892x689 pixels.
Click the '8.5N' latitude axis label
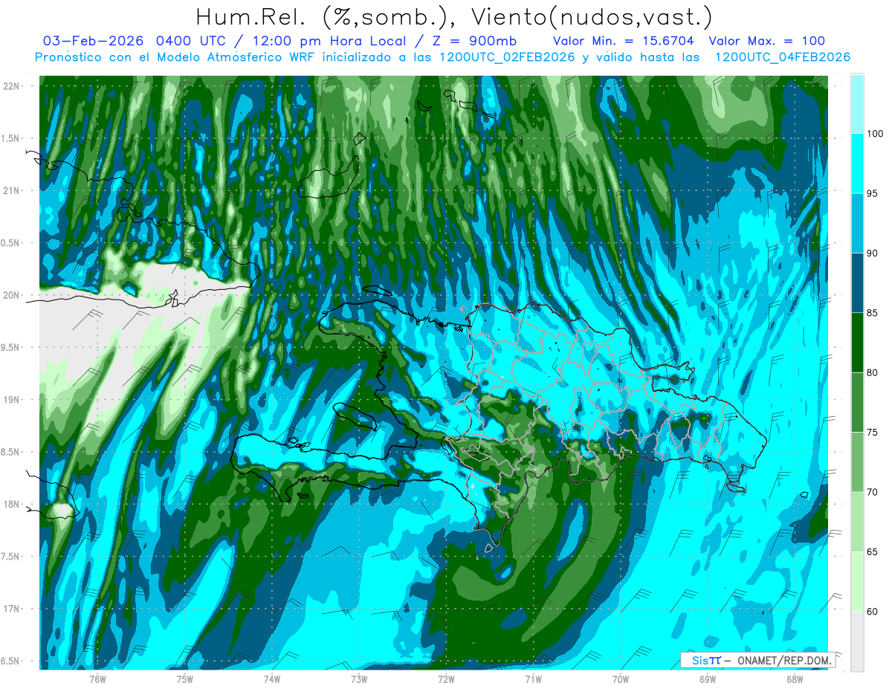(11, 452)
